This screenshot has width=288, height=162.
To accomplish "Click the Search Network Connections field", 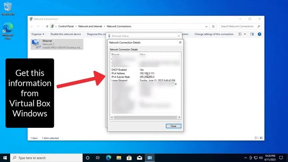I will pyautogui.click(x=240, y=26).
